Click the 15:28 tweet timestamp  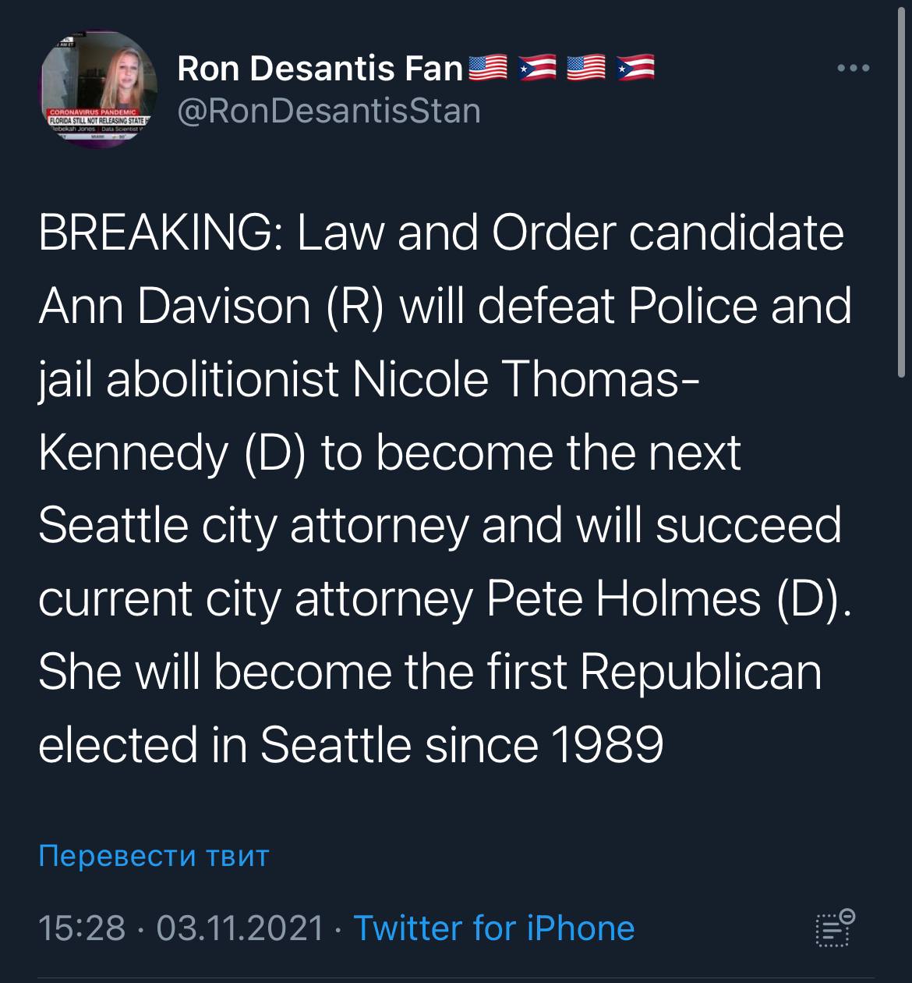coord(81,928)
